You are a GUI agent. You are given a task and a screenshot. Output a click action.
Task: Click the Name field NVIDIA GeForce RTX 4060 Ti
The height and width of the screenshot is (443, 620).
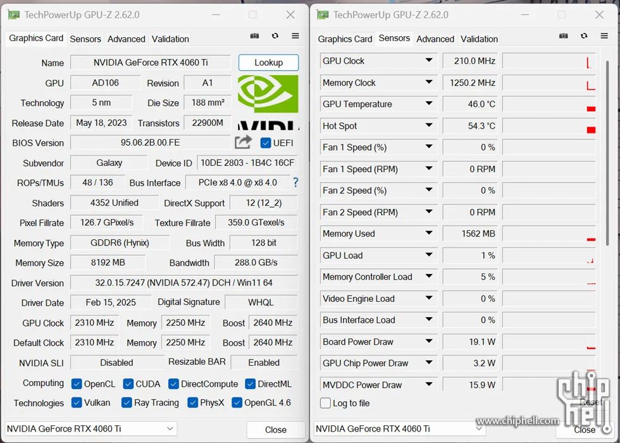tap(151, 63)
